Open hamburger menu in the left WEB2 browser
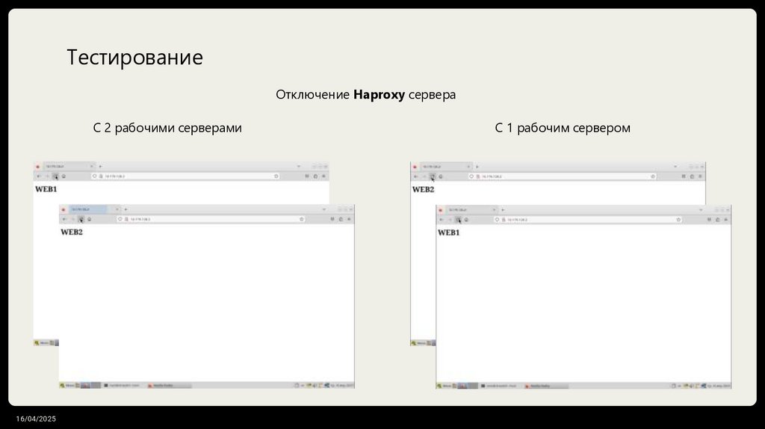Image resolution: width=765 pixels, height=429 pixels. click(x=349, y=219)
